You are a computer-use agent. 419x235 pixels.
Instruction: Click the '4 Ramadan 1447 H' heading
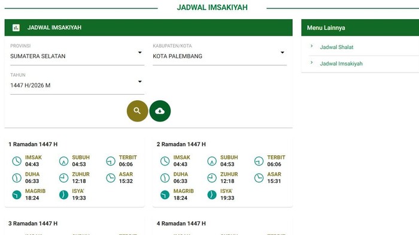(181, 224)
